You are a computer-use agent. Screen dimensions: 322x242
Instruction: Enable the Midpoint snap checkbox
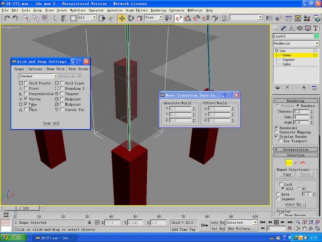[62, 104]
